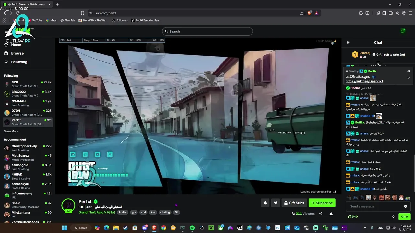Open Shero Call of Duty channel
The height and width of the screenshot is (233, 415).
point(28,205)
